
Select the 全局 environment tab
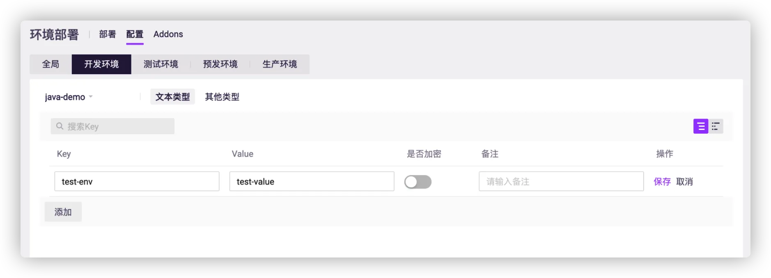coord(50,64)
